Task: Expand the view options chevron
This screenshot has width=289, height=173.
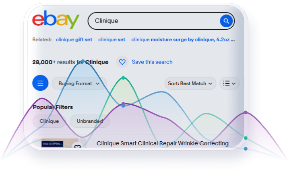Action: (x=234, y=83)
